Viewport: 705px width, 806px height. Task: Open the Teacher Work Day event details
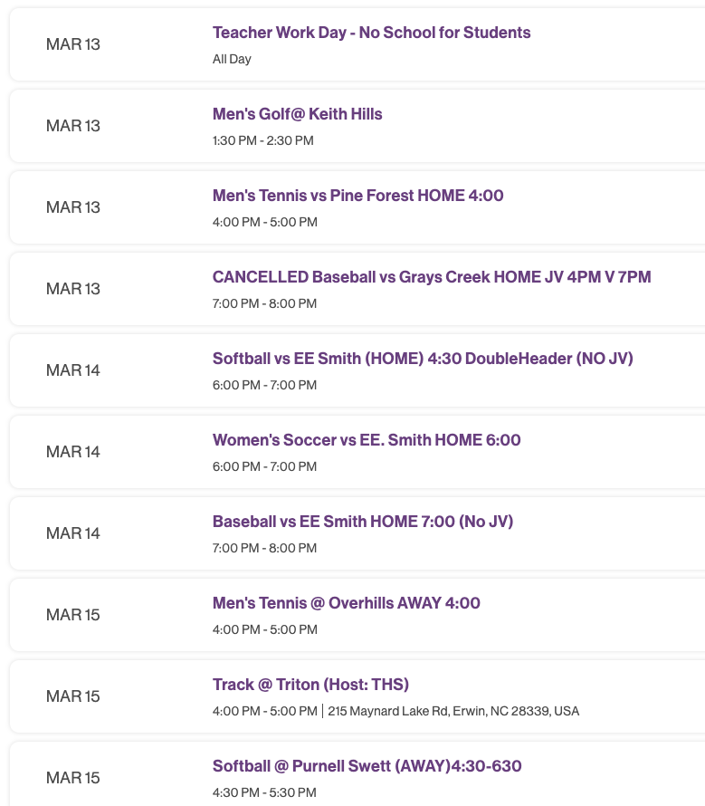(371, 33)
